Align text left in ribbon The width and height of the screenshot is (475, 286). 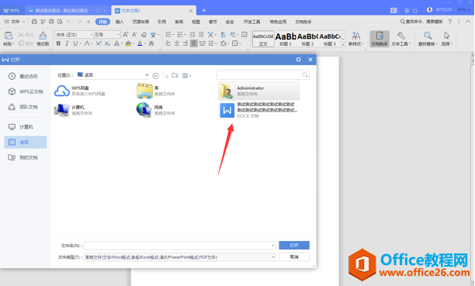(x=168, y=43)
